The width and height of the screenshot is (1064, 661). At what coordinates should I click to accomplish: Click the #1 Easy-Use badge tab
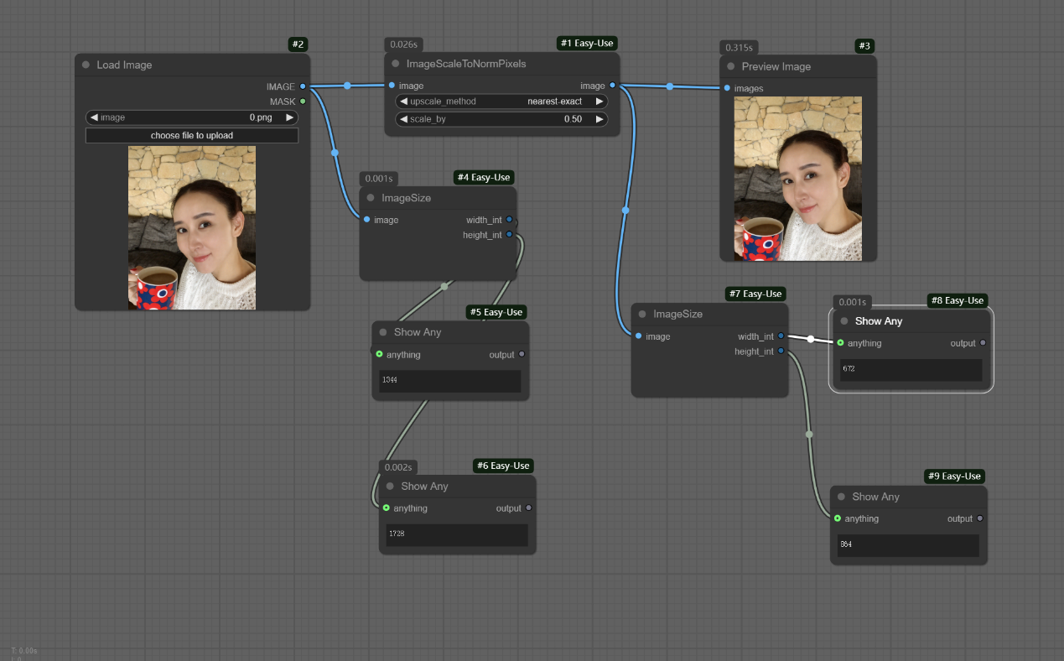coord(587,43)
